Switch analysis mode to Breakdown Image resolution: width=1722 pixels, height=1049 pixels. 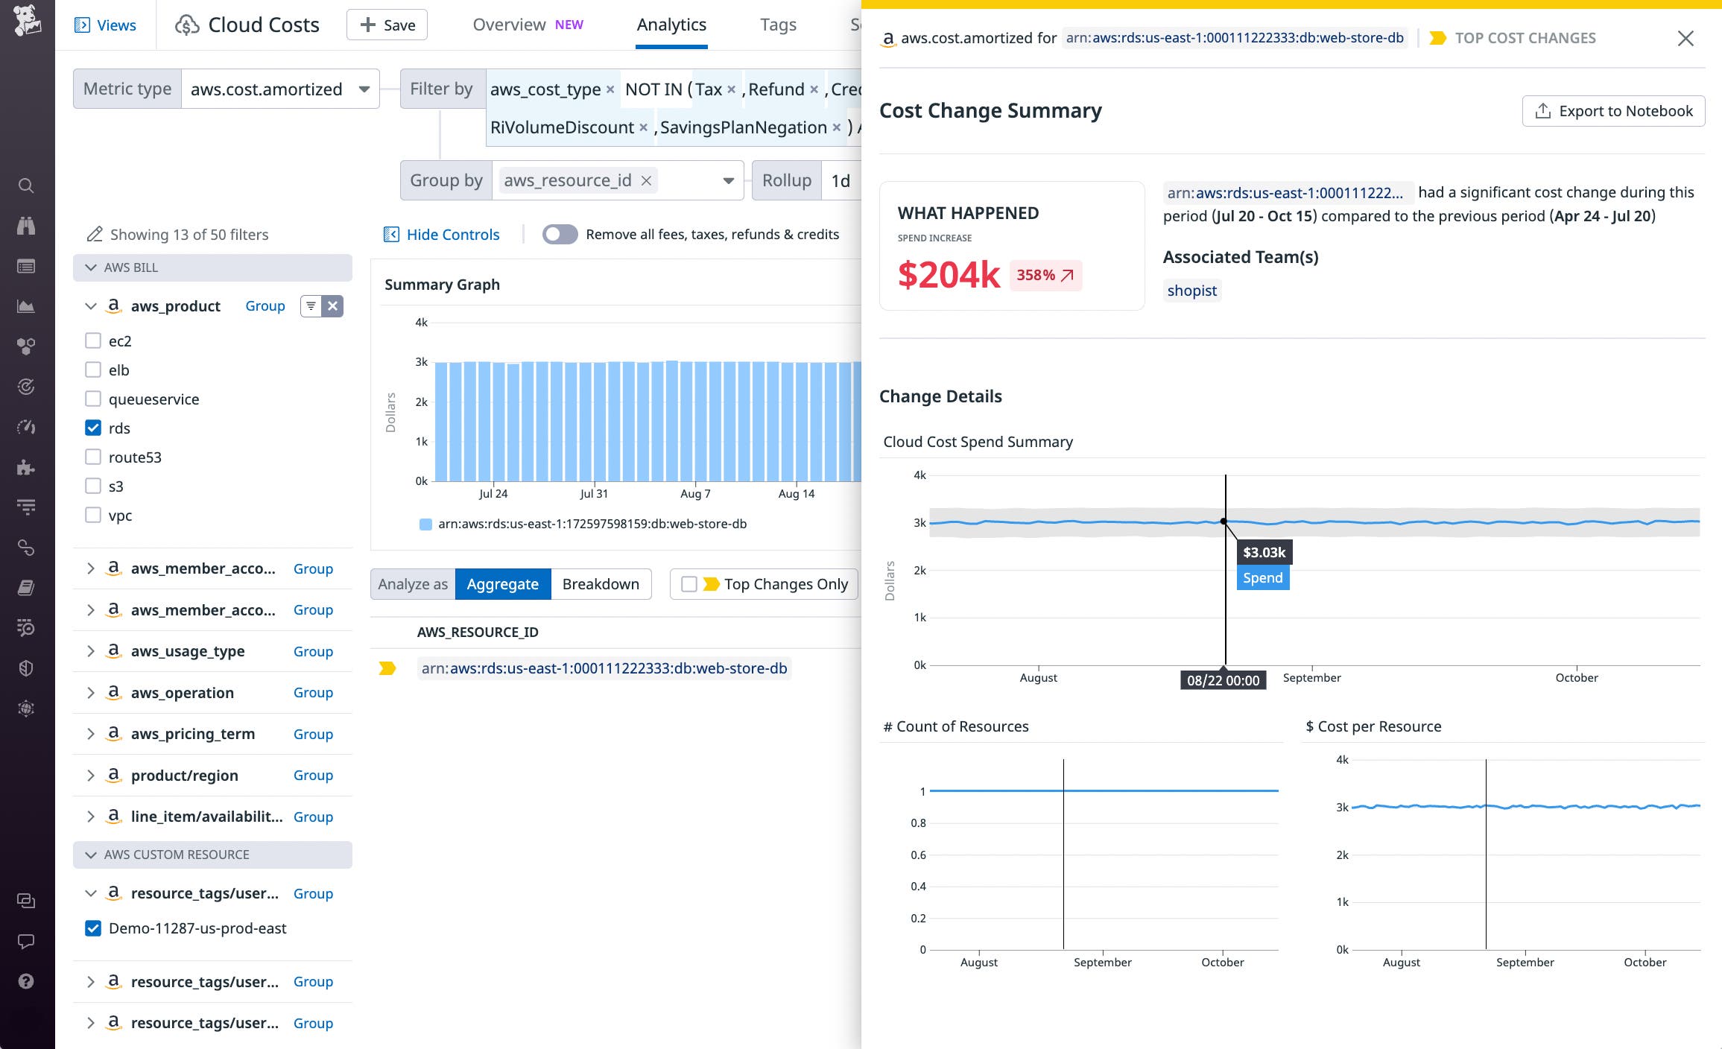coord(601,584)
